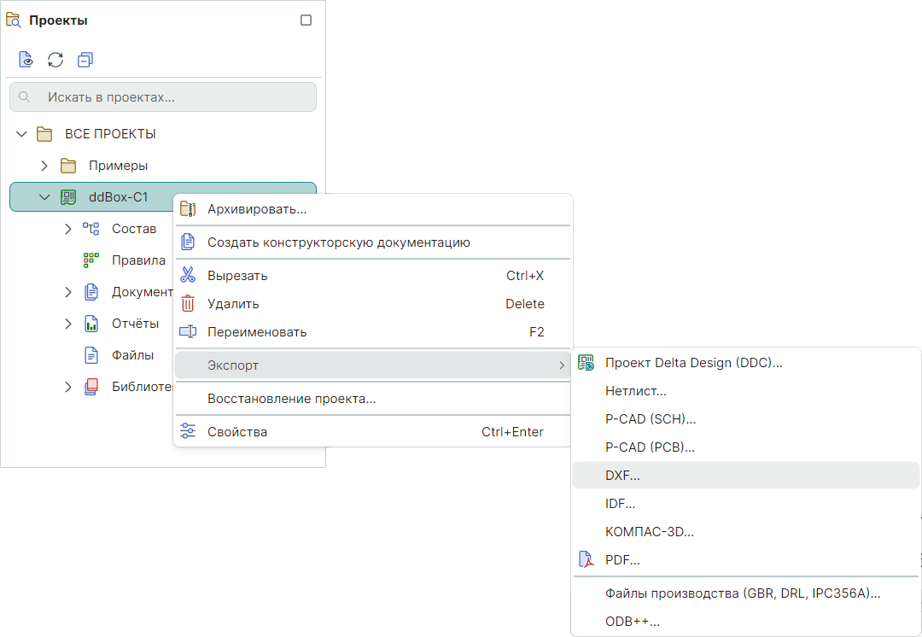Click the Правила rules icon
The width and height of the screenshot is (922, 637).
[x=90, y=260]
